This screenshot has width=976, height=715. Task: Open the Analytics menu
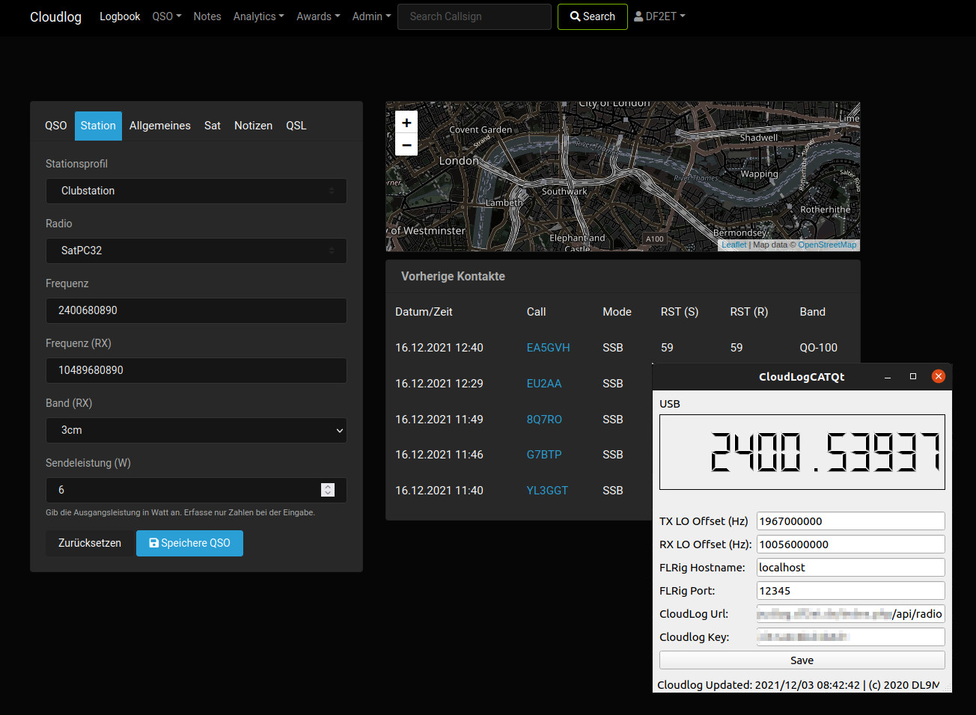[258, 16]
